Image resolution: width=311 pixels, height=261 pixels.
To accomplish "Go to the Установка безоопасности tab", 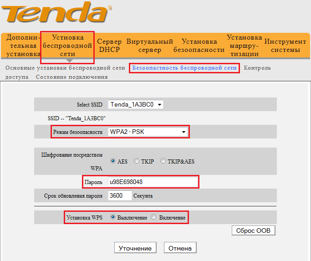I will (199, 46).
